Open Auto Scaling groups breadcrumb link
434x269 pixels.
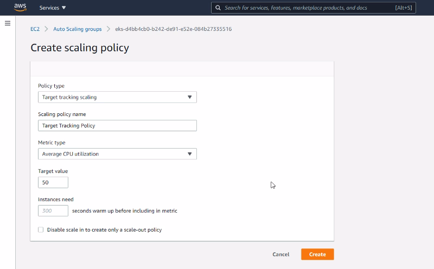[78, 29]
